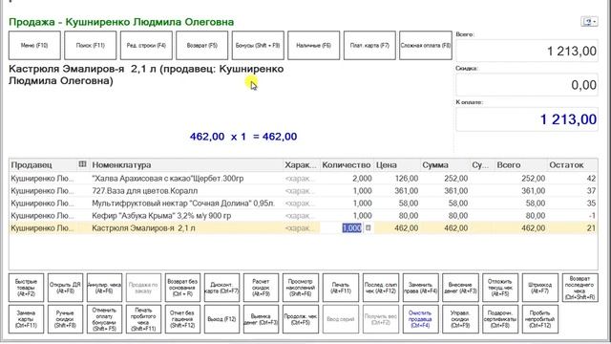Click Выход (F12)
The width and height of the screenshot is (611, 344).
[x=221, y=319]
